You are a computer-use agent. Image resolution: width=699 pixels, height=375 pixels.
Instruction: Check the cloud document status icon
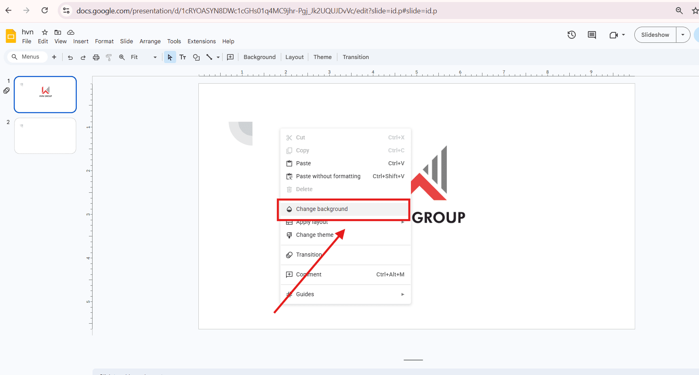pos(71,32)
